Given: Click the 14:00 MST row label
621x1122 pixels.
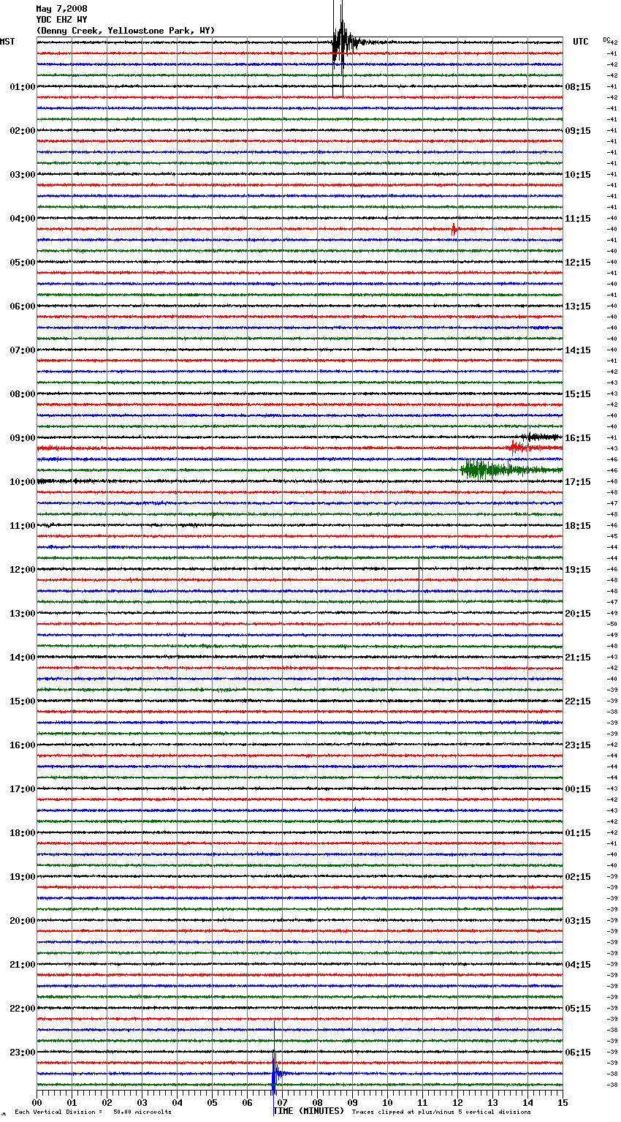Looking at the screenshot, I should 22,658.
